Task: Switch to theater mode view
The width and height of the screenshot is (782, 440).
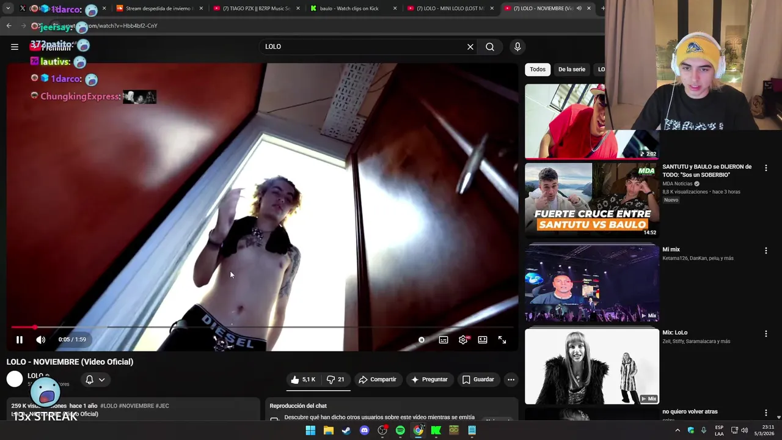Action: pyautogui.click(x=483, y=340)
